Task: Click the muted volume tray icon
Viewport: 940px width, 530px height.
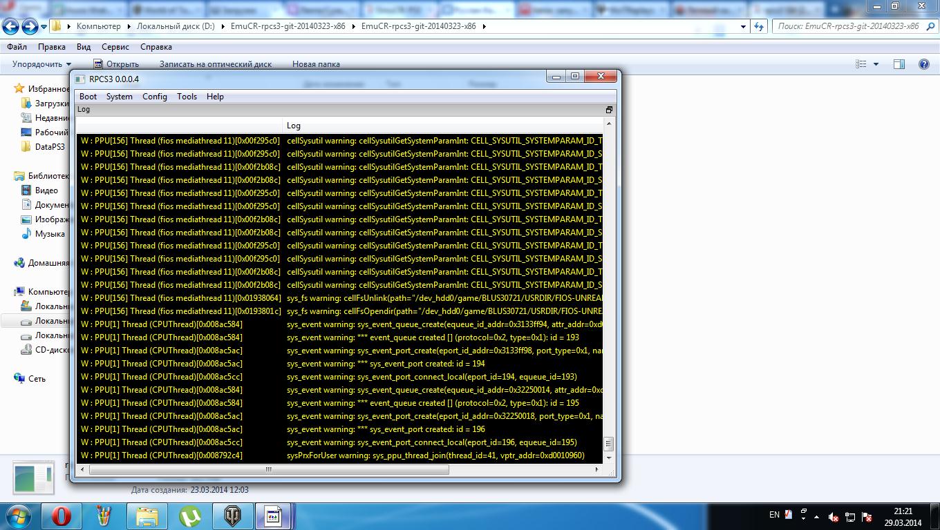Action: (834, 517)
